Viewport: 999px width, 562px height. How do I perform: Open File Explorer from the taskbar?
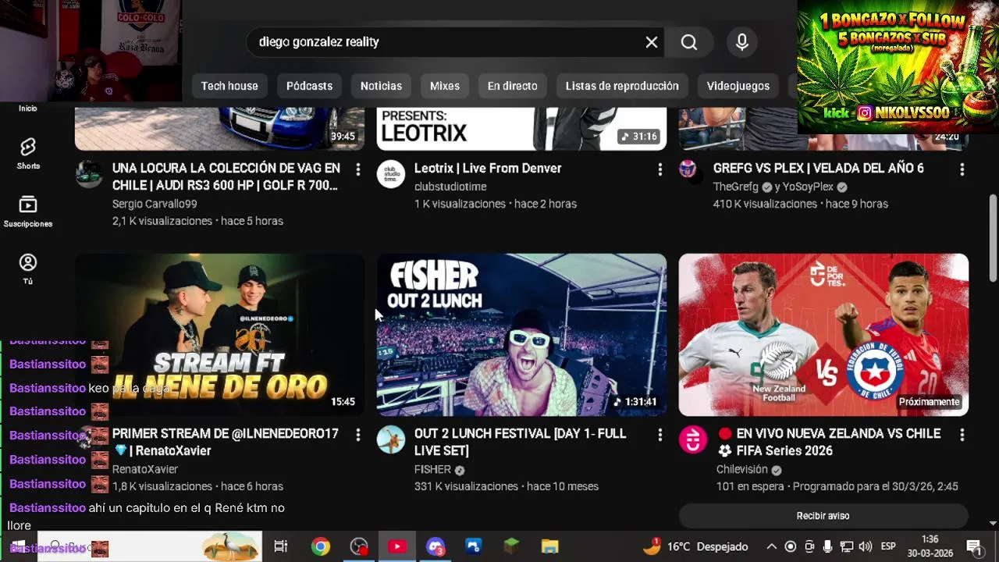point(549,546)
